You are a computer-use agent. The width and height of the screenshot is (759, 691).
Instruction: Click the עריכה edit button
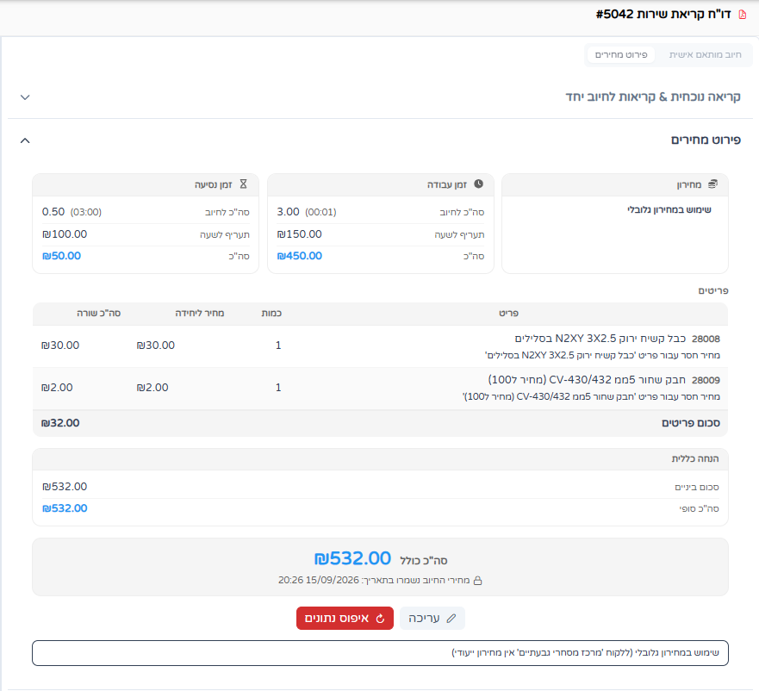pyautogui.click(x=432, y=619)
